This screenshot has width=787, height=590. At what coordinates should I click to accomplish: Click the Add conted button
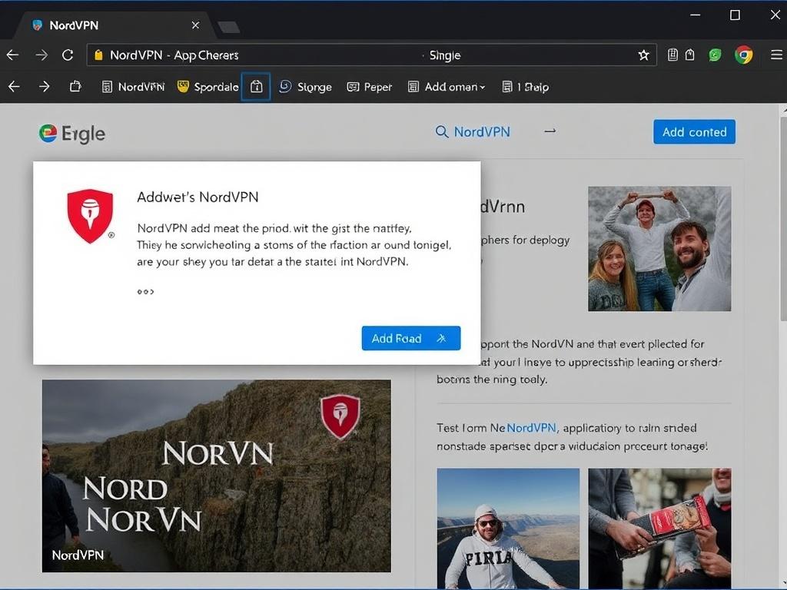694,132
